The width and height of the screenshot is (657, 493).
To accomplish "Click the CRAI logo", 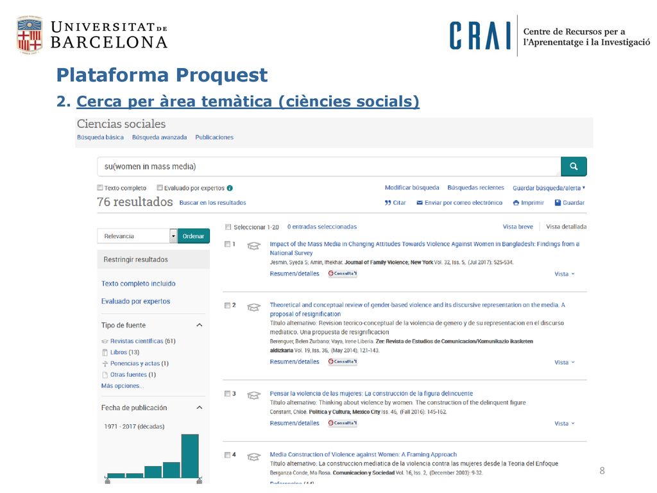I will (x=480, y=36).
